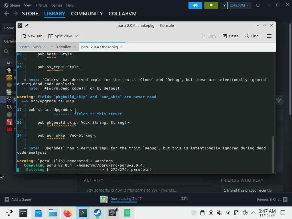Toggle muted volume tray icon
The image size is (292, 219).
pos(219,213)
